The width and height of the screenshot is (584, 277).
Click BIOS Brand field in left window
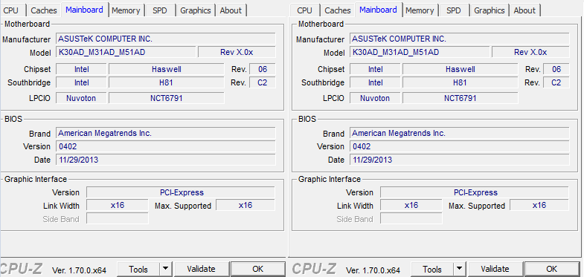pyautogui.click(x=166, y=133)
